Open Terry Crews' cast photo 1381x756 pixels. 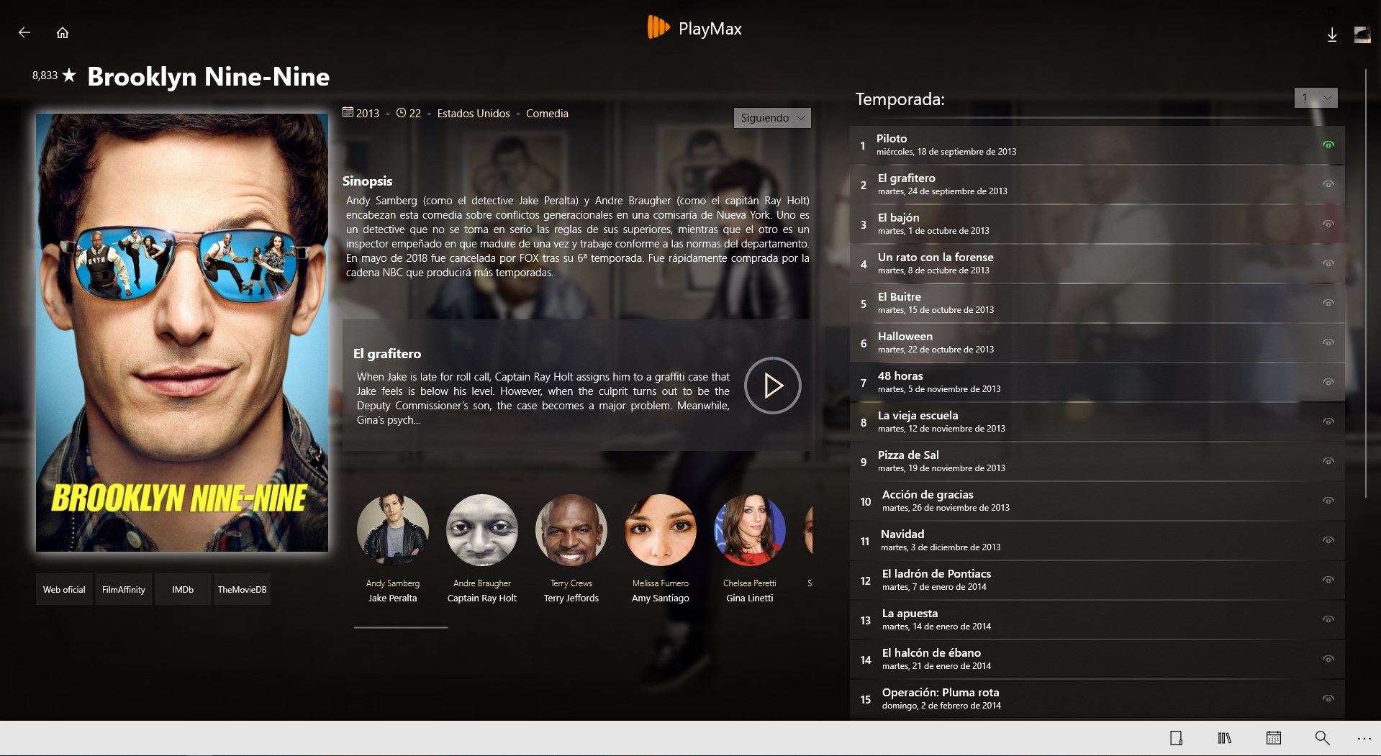click(x=571, y=530)
